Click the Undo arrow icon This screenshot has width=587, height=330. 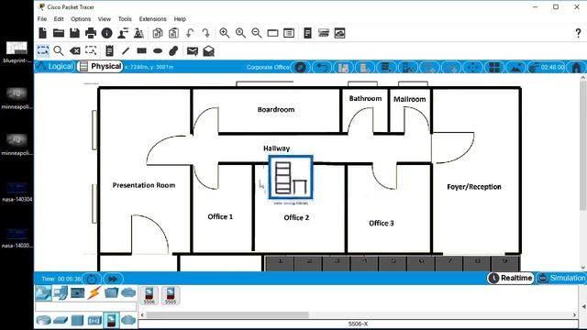[x=190, y=33]
